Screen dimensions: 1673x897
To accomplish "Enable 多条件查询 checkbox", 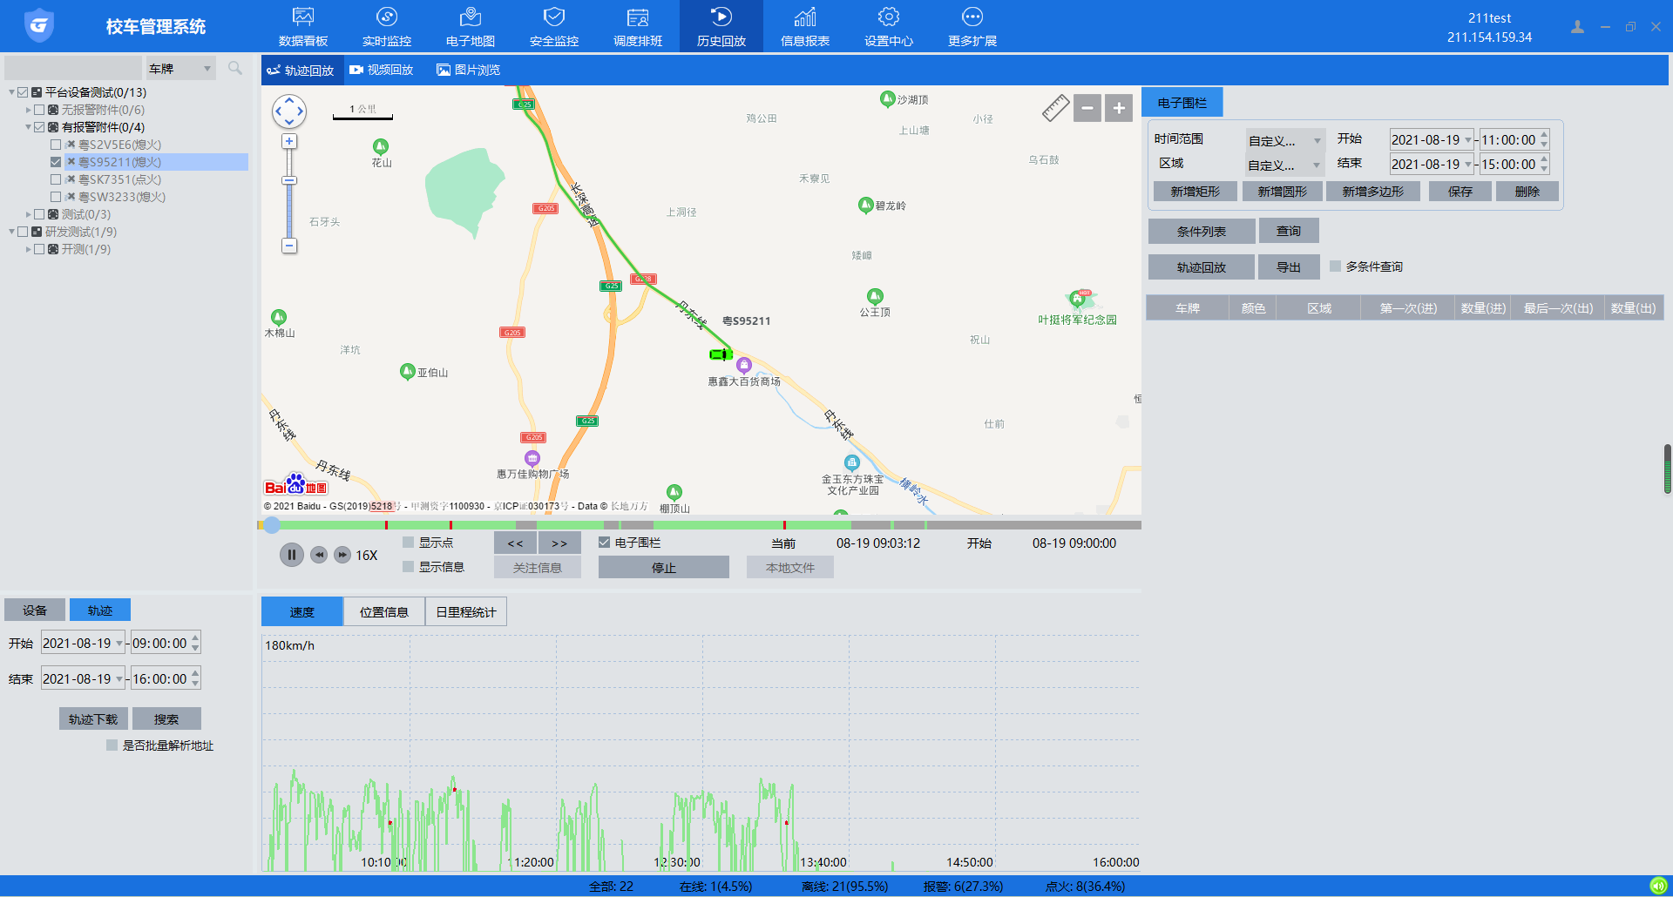I will click(x=1335, y=266).
